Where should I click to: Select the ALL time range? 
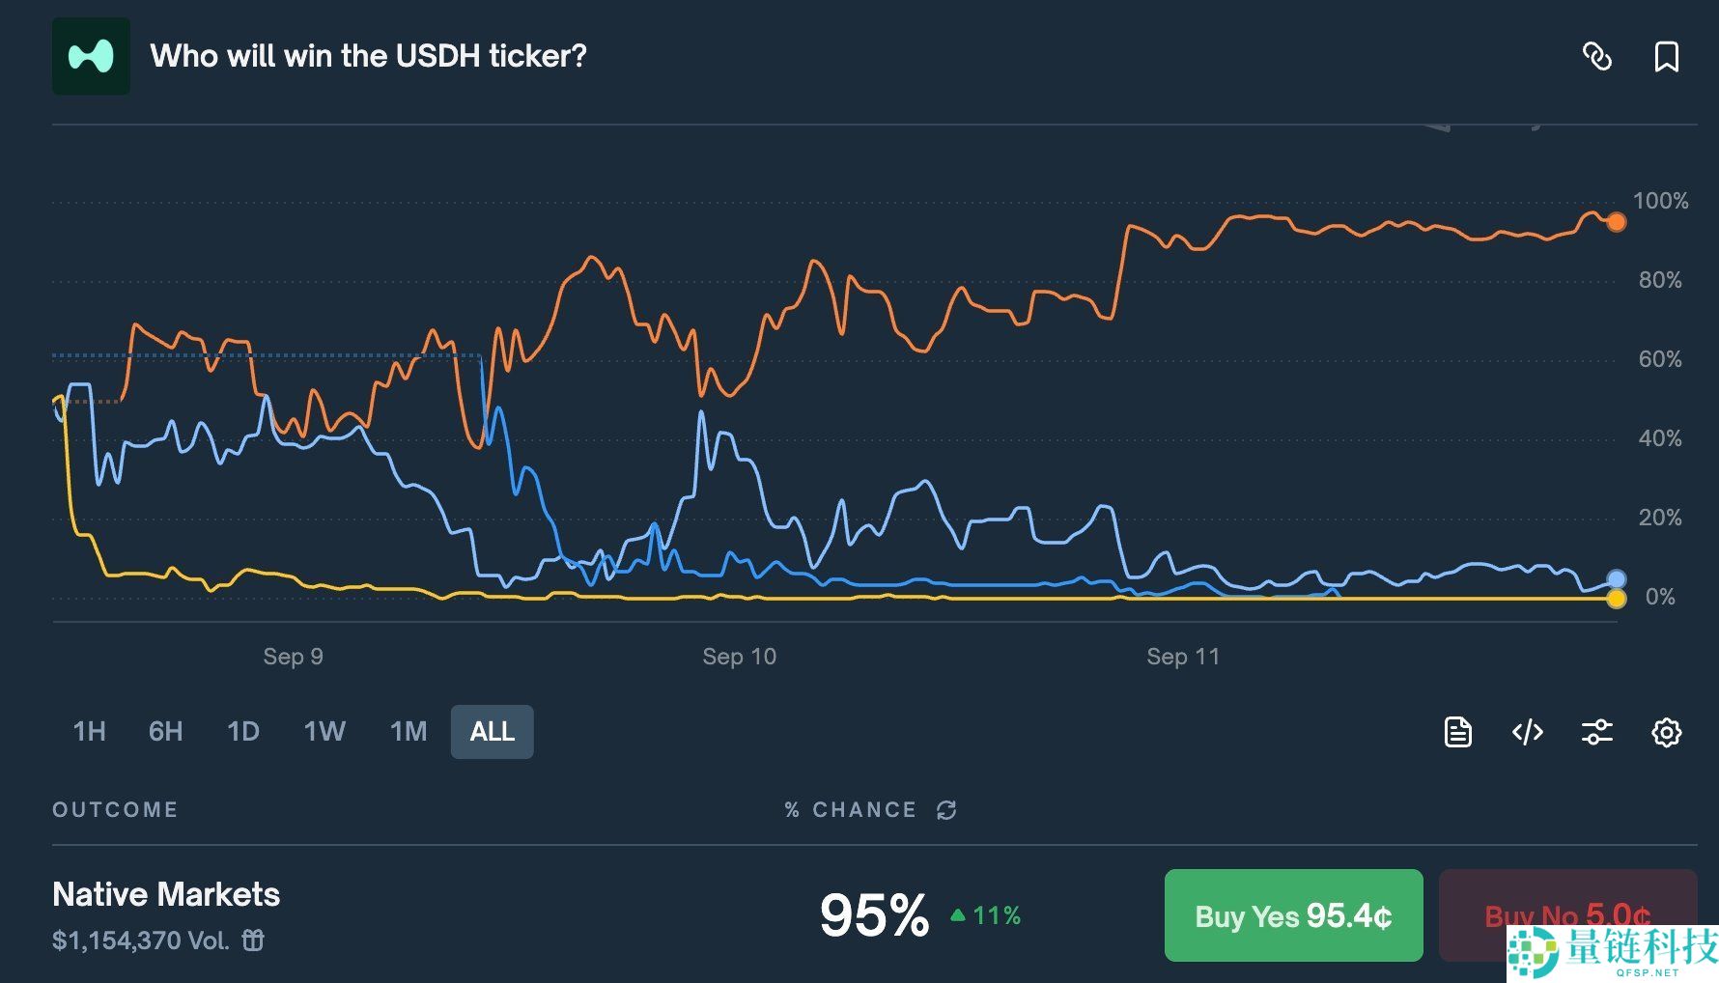coord(492,732)
